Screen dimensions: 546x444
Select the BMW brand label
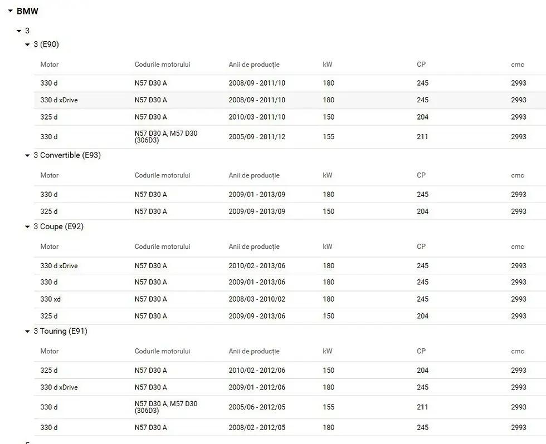pyautogui.click(x=27, y=11)
